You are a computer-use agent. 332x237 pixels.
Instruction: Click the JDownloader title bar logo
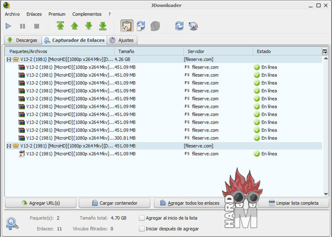[x=7, y=5]
